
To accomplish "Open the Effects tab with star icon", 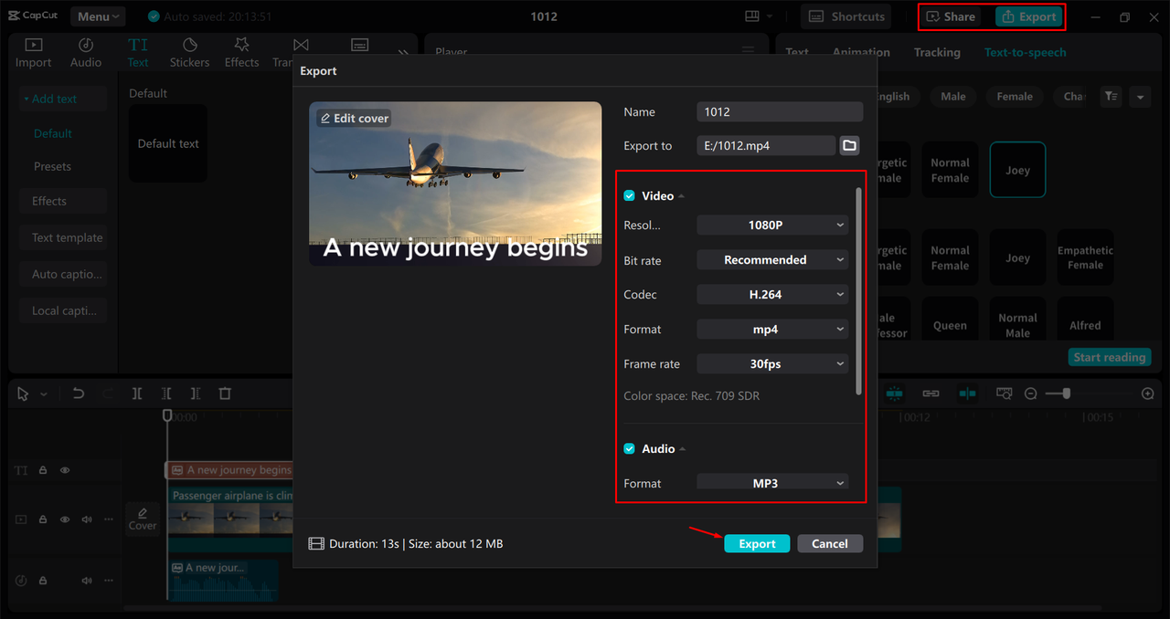I will [241, 53].
